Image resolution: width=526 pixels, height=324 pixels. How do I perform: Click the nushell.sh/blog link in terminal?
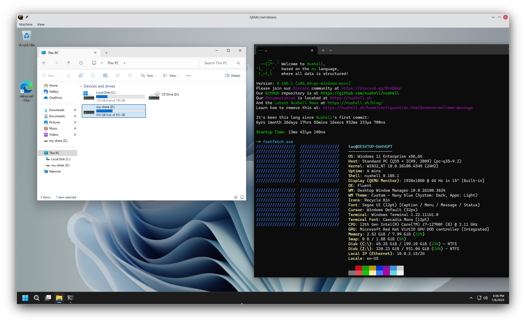[x=355, y=103]
